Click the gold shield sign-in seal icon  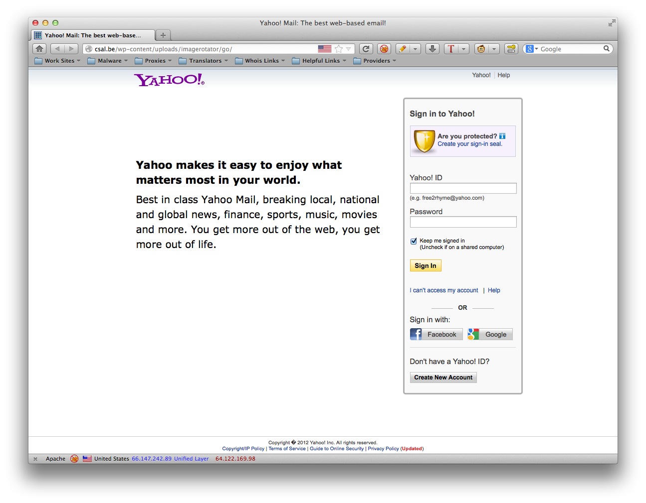pos(425,141)
